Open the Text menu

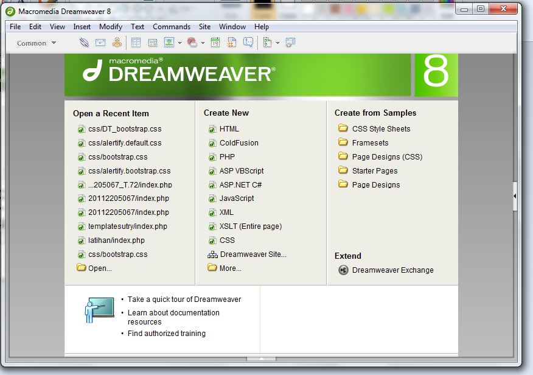coord(138,27)
